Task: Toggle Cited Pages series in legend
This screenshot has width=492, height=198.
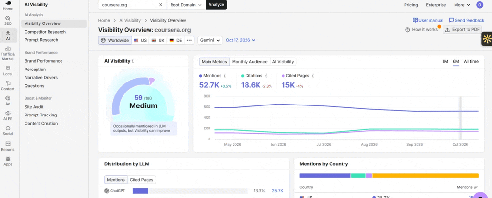Action: point(295,75)
